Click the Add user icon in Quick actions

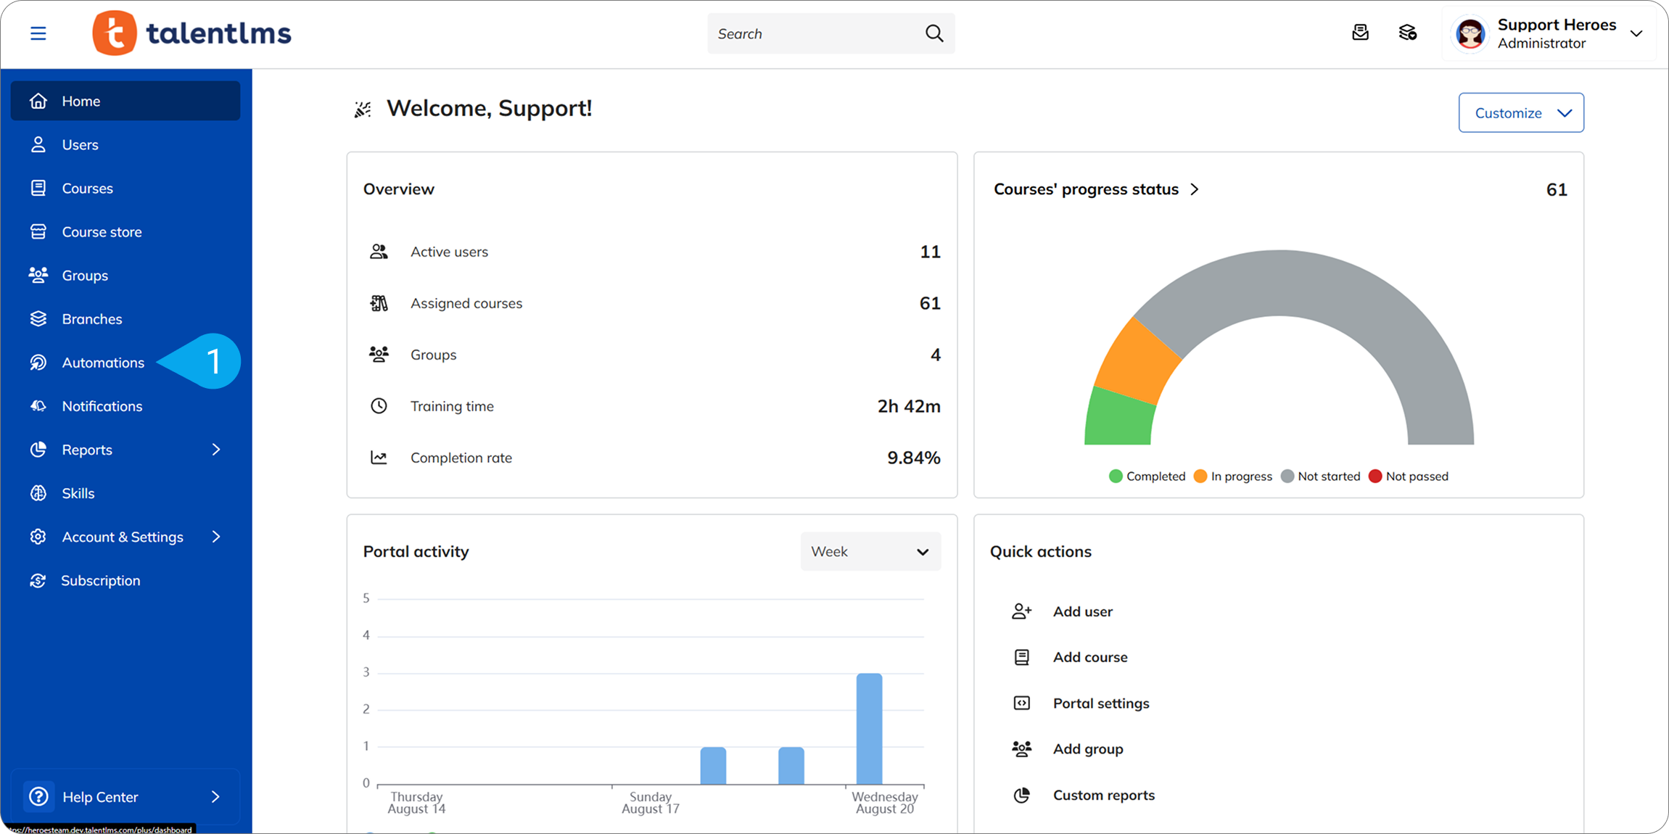click(1021, 611)
